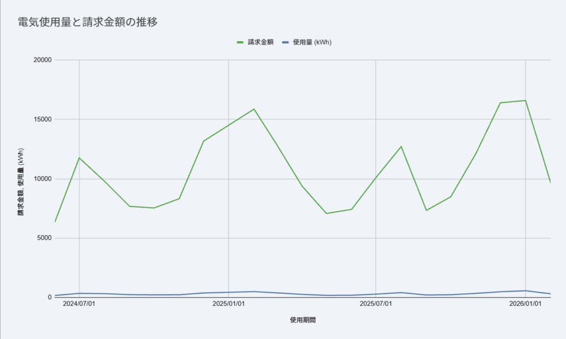This screenshot has width=566, height=339.
Task: Click the 0 y-axis tick label
Action: pos(50,297)
